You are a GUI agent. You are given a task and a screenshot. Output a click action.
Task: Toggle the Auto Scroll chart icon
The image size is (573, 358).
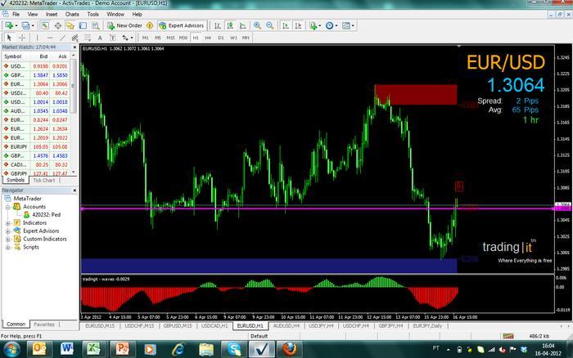[286, 25]
